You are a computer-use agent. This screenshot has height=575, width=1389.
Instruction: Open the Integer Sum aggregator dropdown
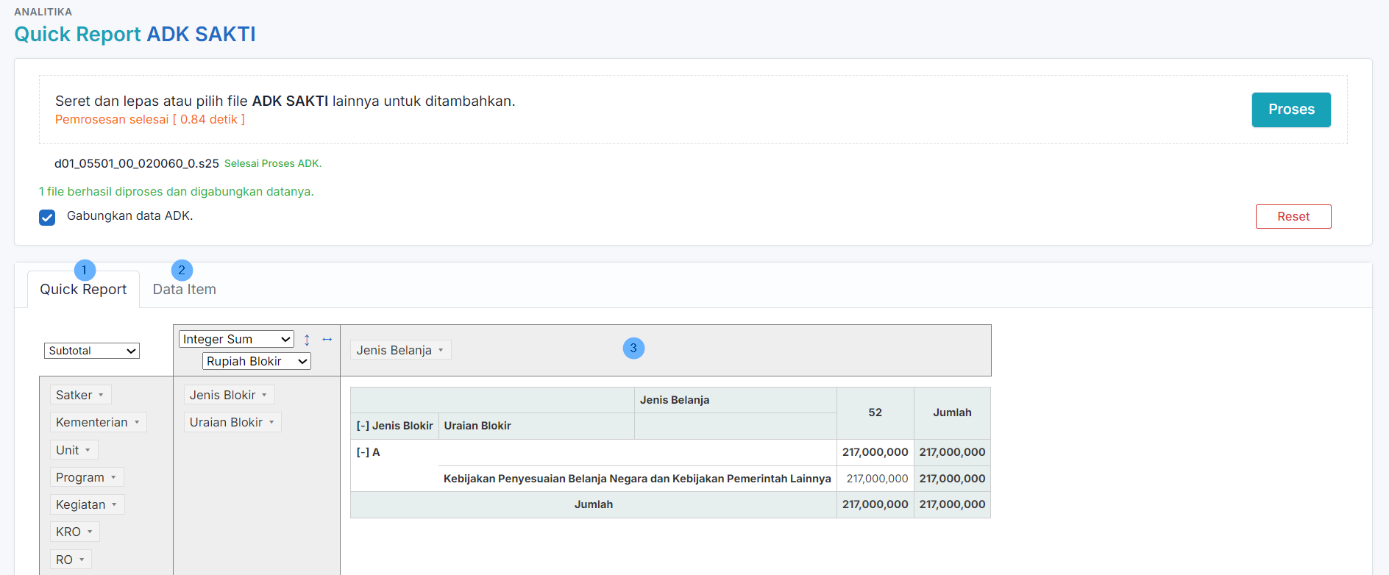click(236, 339)
